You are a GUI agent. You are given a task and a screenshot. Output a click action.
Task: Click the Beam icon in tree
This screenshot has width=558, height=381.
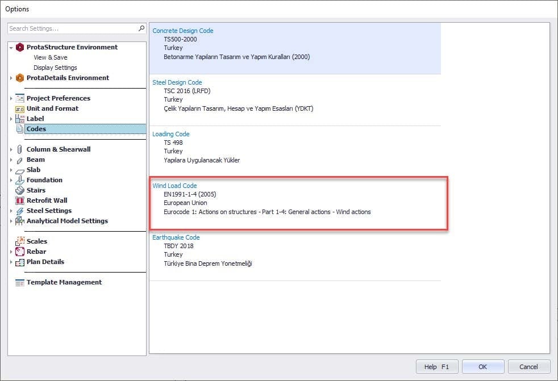click(x=19, y=160)
